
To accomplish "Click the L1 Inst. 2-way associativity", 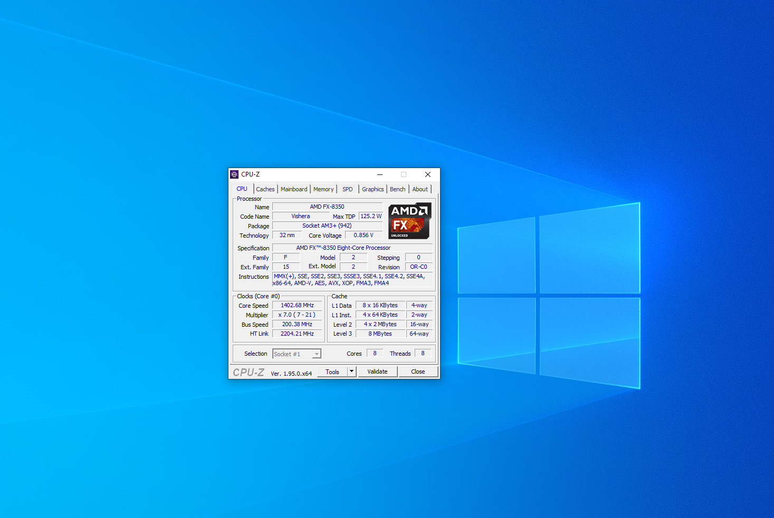I will 419,315.
